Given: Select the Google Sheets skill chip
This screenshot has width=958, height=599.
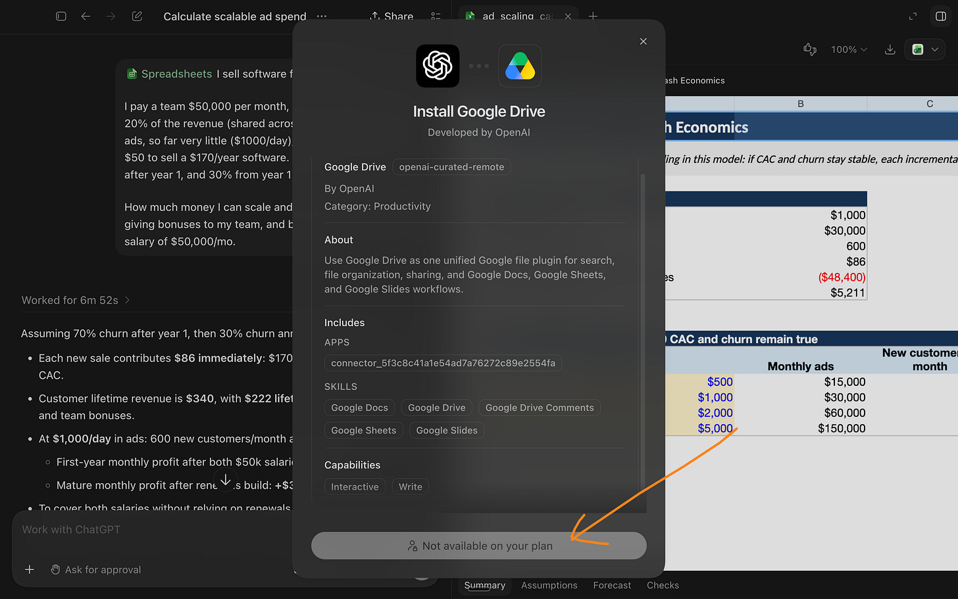Looking at the screenshot, I should (x=364, y=430).
